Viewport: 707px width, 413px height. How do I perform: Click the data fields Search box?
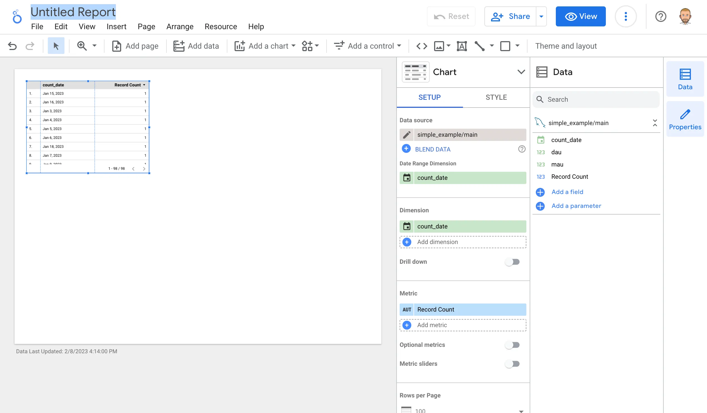tap(596, 99)
